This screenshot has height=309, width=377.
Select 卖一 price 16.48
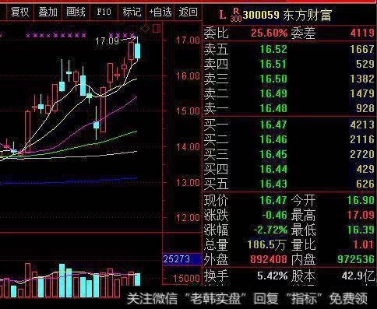pos(273,108)
